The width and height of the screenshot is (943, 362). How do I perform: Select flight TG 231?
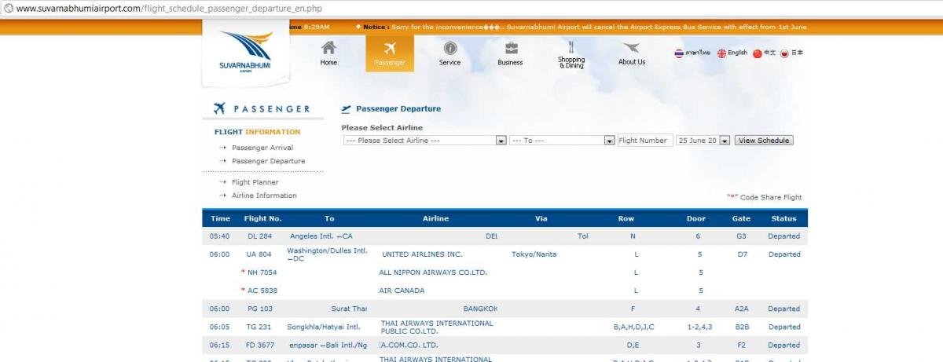tap(259, 327)
